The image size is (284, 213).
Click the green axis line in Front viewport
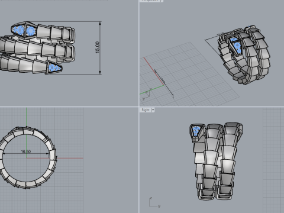pyautogui.click(x=27, y=133)
